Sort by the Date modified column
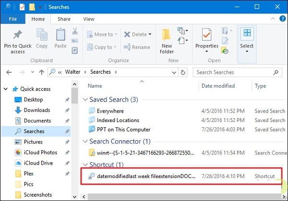The image size is (288, 201). point(217,86)
